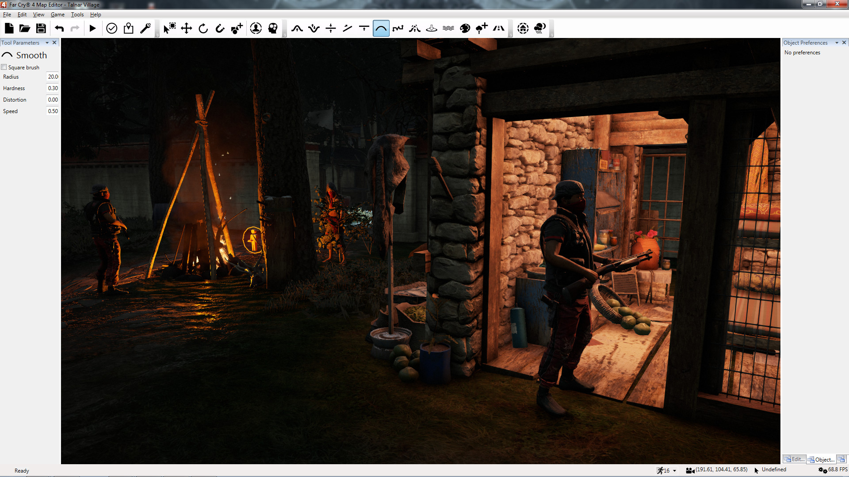
Task: Select the Water level waves tool
Action: [448, 28]
